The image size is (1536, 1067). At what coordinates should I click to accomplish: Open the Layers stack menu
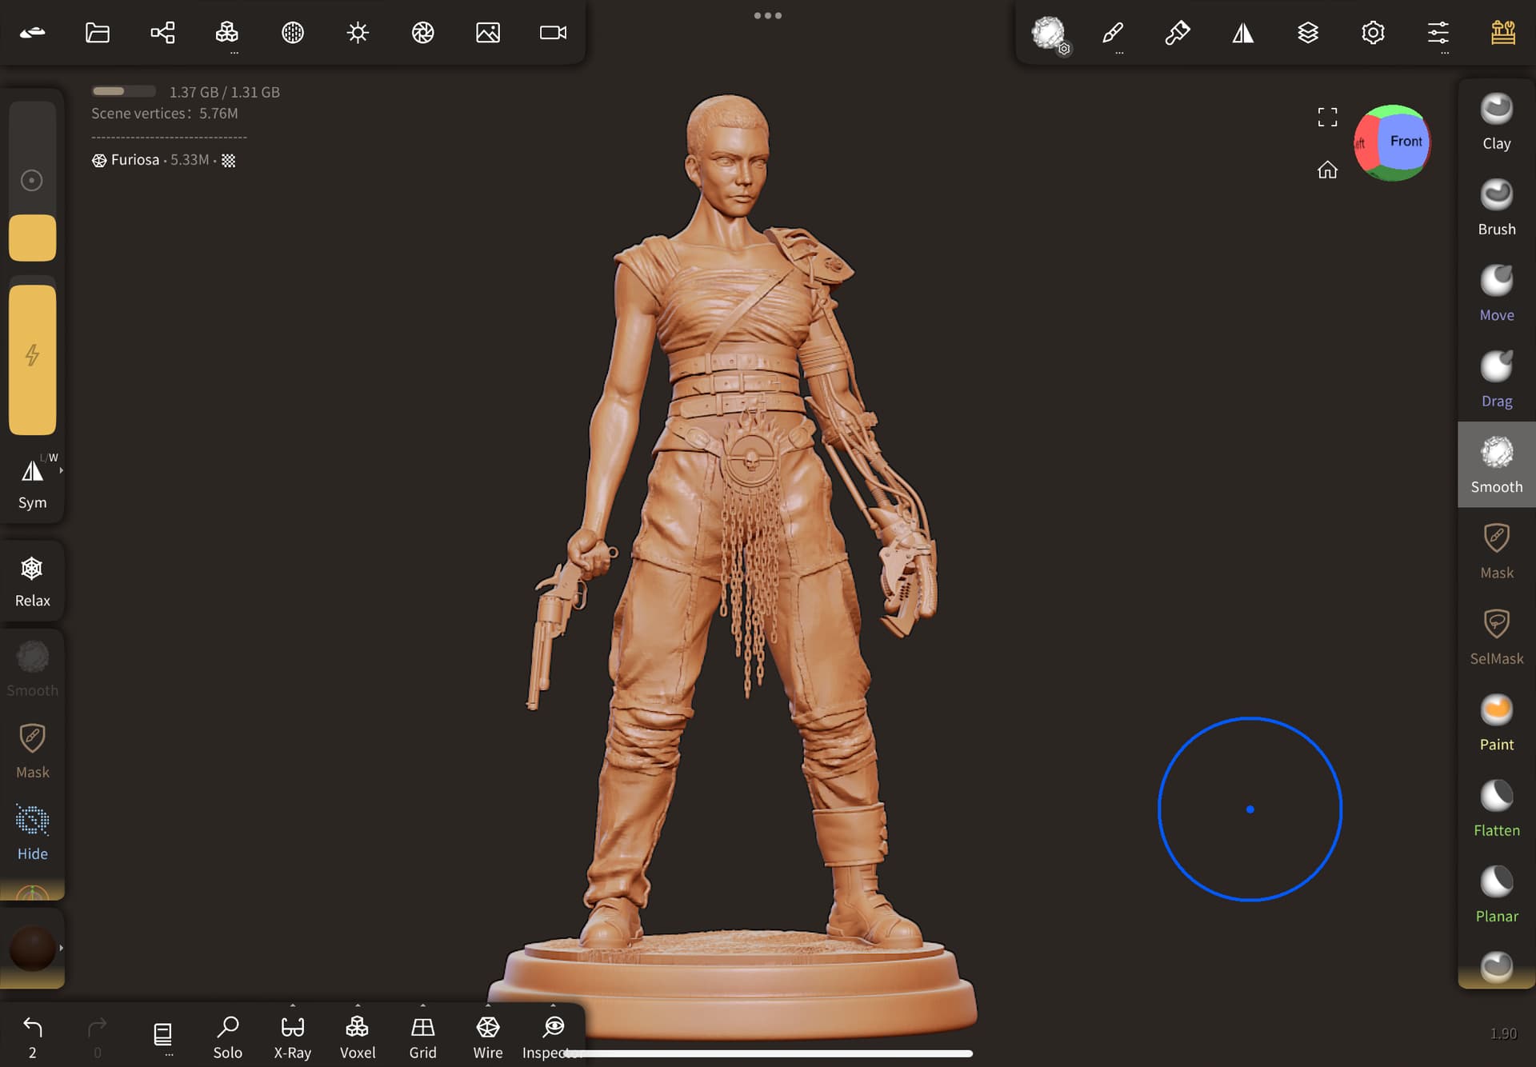pyautogui.click(x=1308, y=33)
